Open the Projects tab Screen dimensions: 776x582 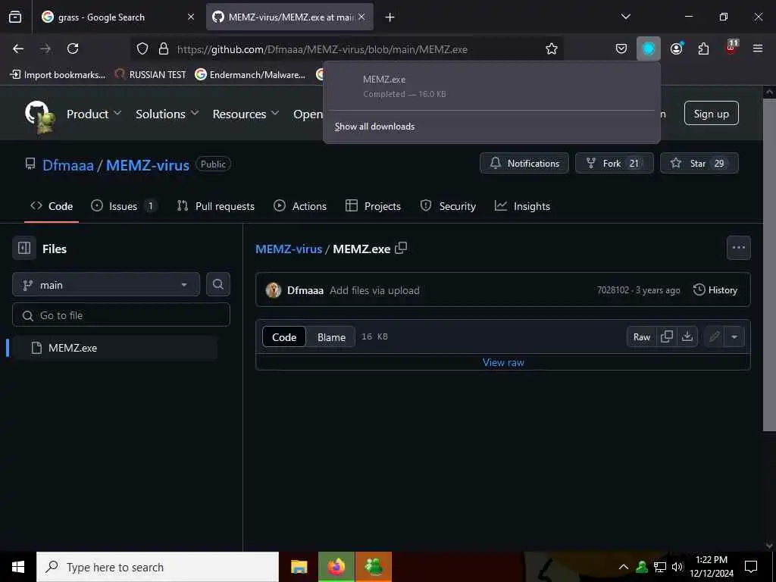373,206
